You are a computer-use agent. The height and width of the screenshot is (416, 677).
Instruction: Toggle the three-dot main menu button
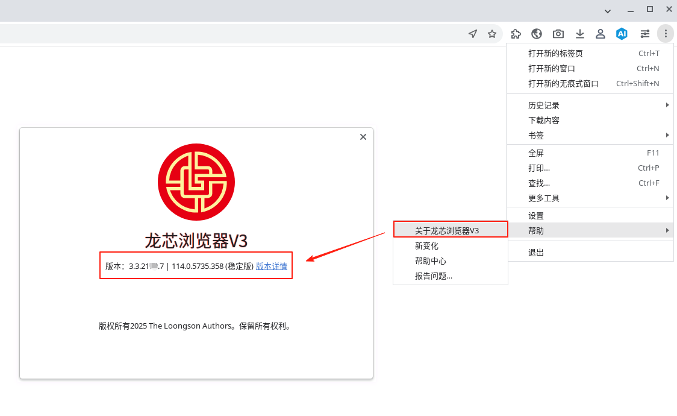(x=666, y=33)
